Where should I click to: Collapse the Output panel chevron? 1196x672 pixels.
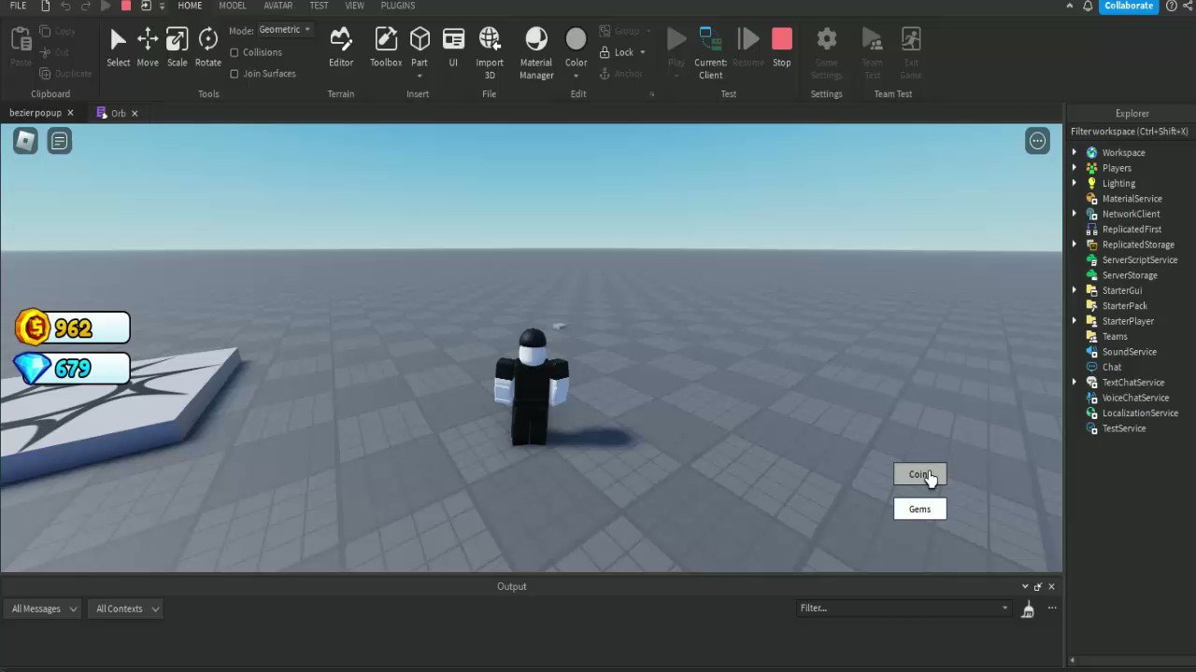(x=1025, y=586)
